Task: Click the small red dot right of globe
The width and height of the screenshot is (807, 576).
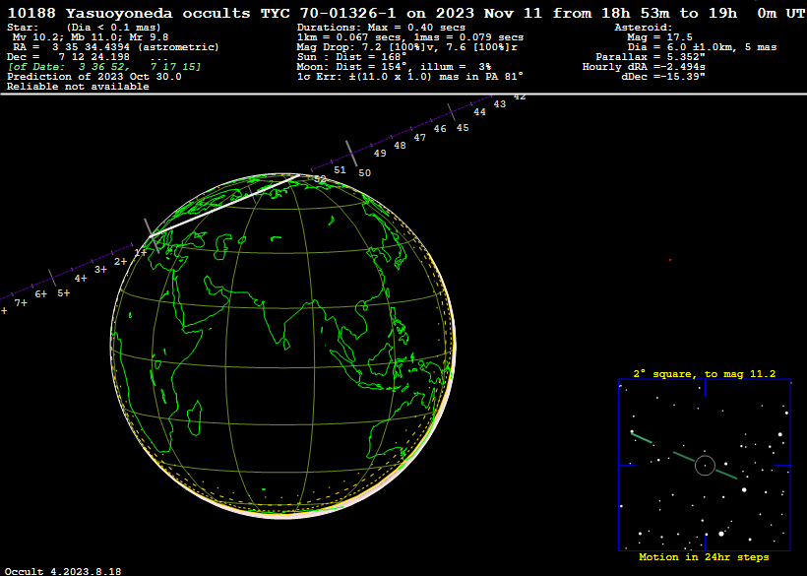Action: [670, 260]
